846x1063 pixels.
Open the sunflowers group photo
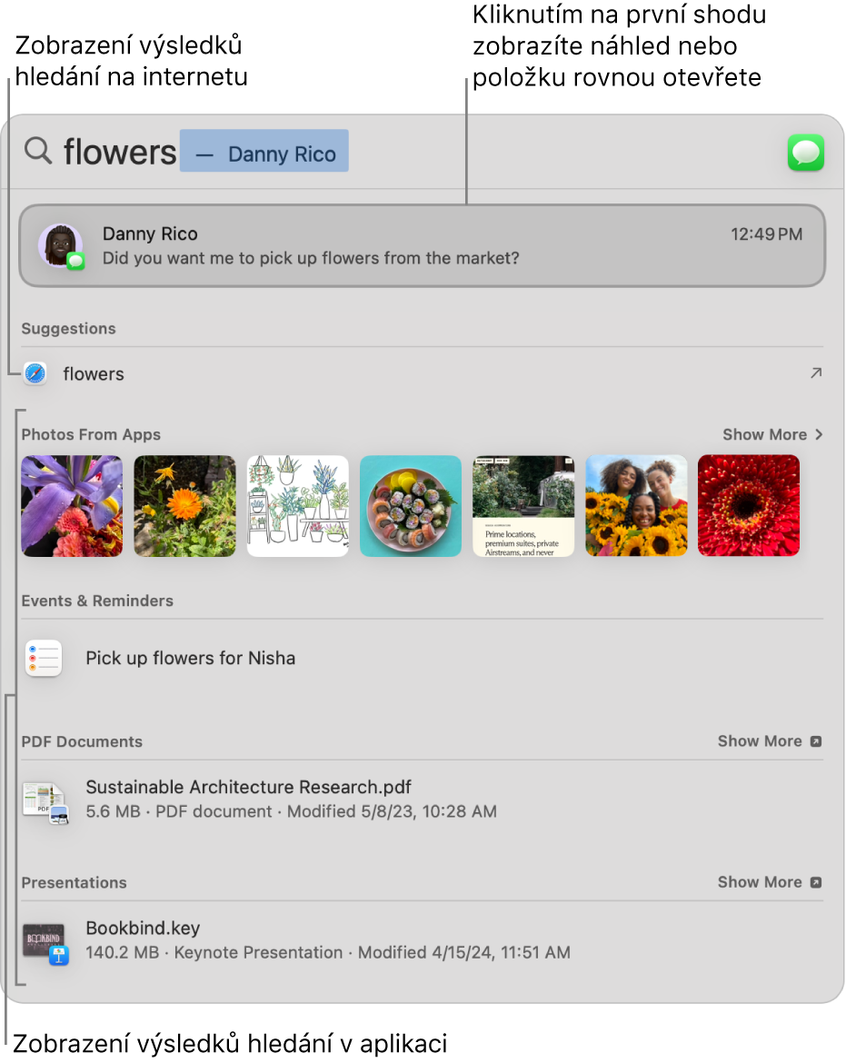(636, 506)
